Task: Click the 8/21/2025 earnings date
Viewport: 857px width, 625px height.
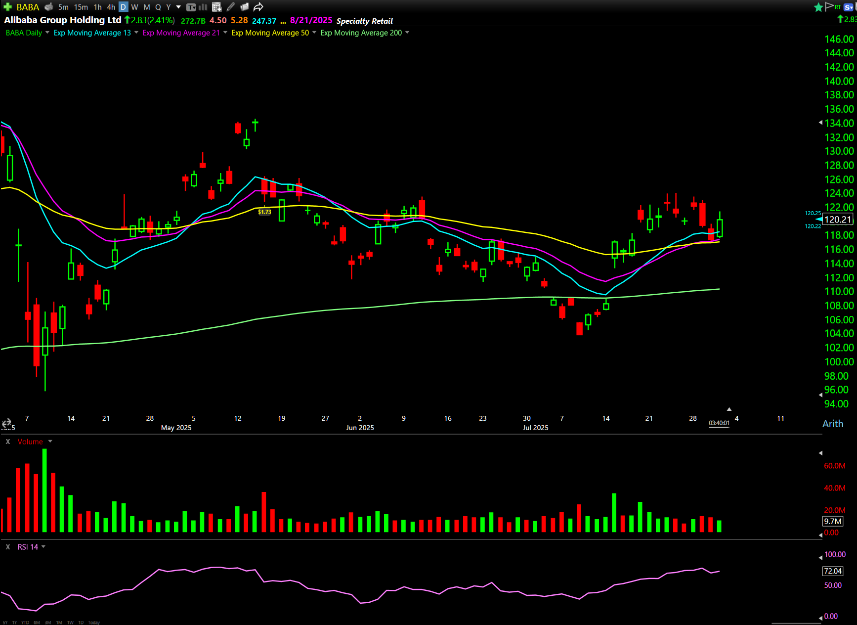Action: [x=311, y=20]
